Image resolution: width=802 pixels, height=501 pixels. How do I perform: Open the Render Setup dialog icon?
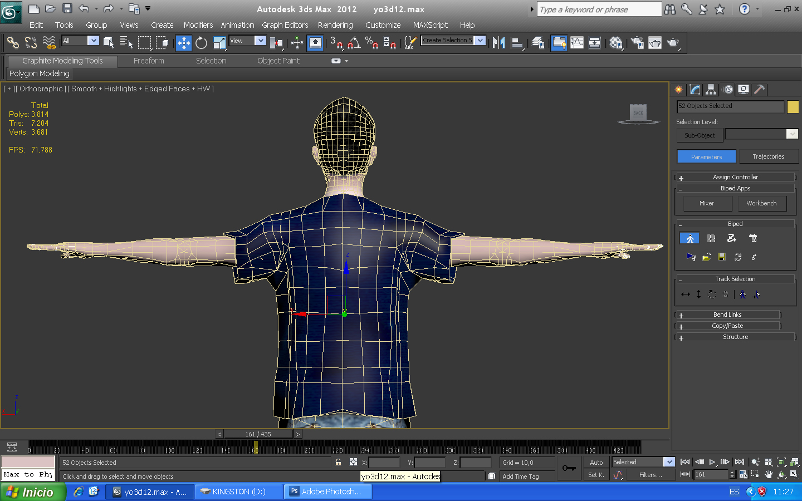coord(637,43)
